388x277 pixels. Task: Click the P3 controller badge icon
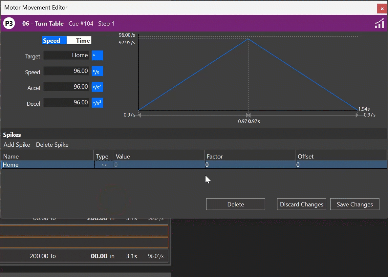click(x=9, y=24)
